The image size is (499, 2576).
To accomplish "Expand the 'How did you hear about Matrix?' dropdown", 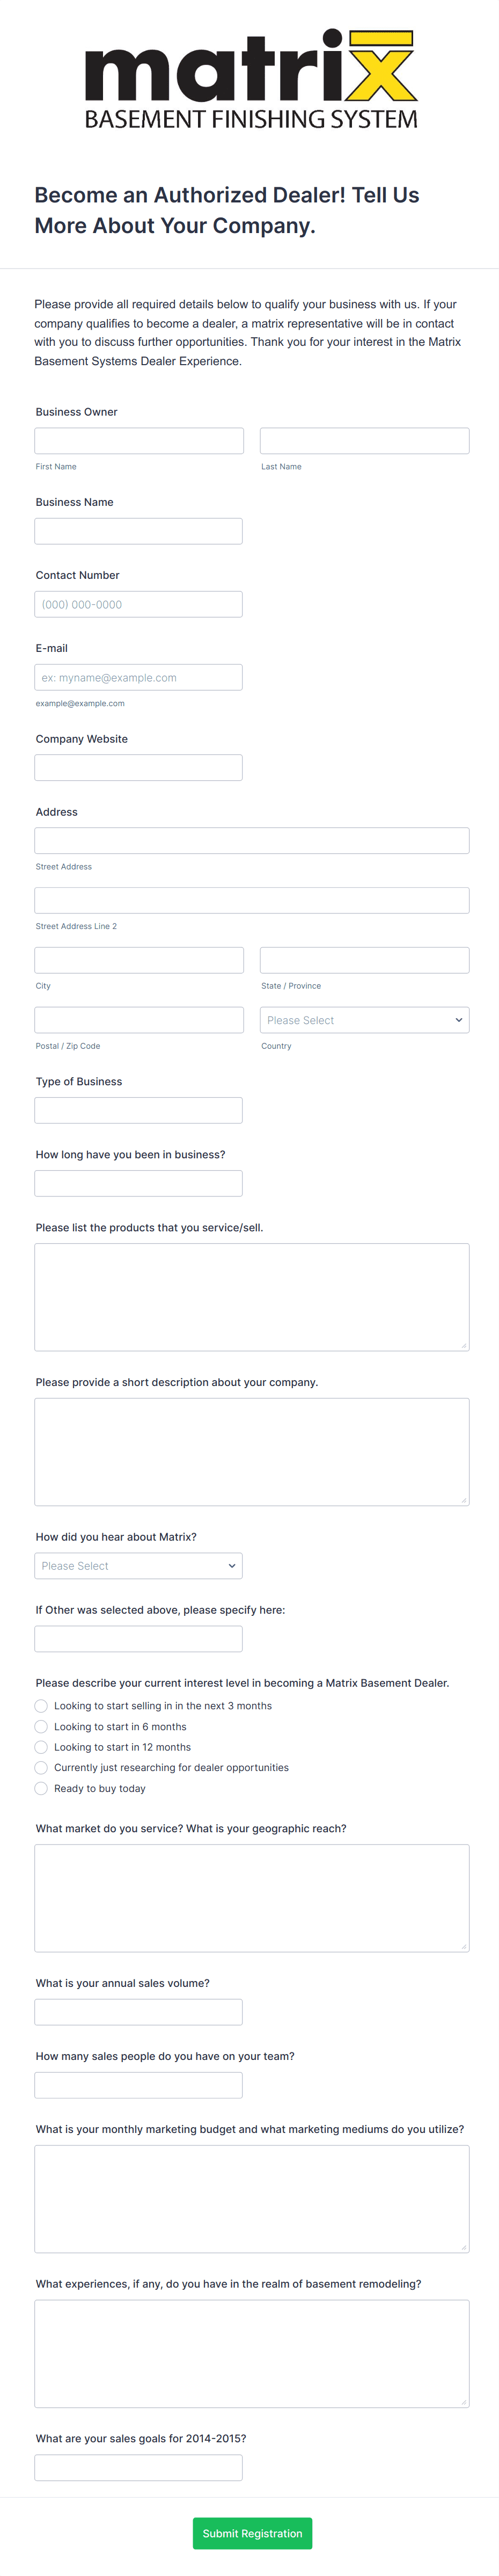I will [138, 1565].
